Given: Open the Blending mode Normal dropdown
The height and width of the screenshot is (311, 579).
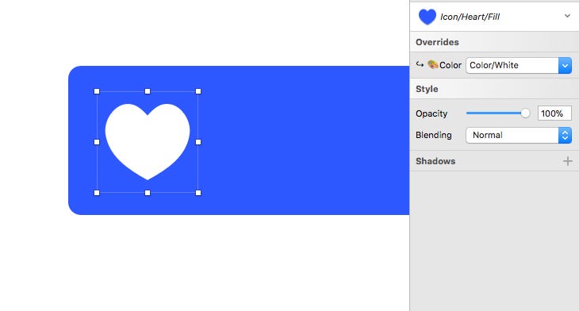Looking at the screenshot, I should coord(519,135).
